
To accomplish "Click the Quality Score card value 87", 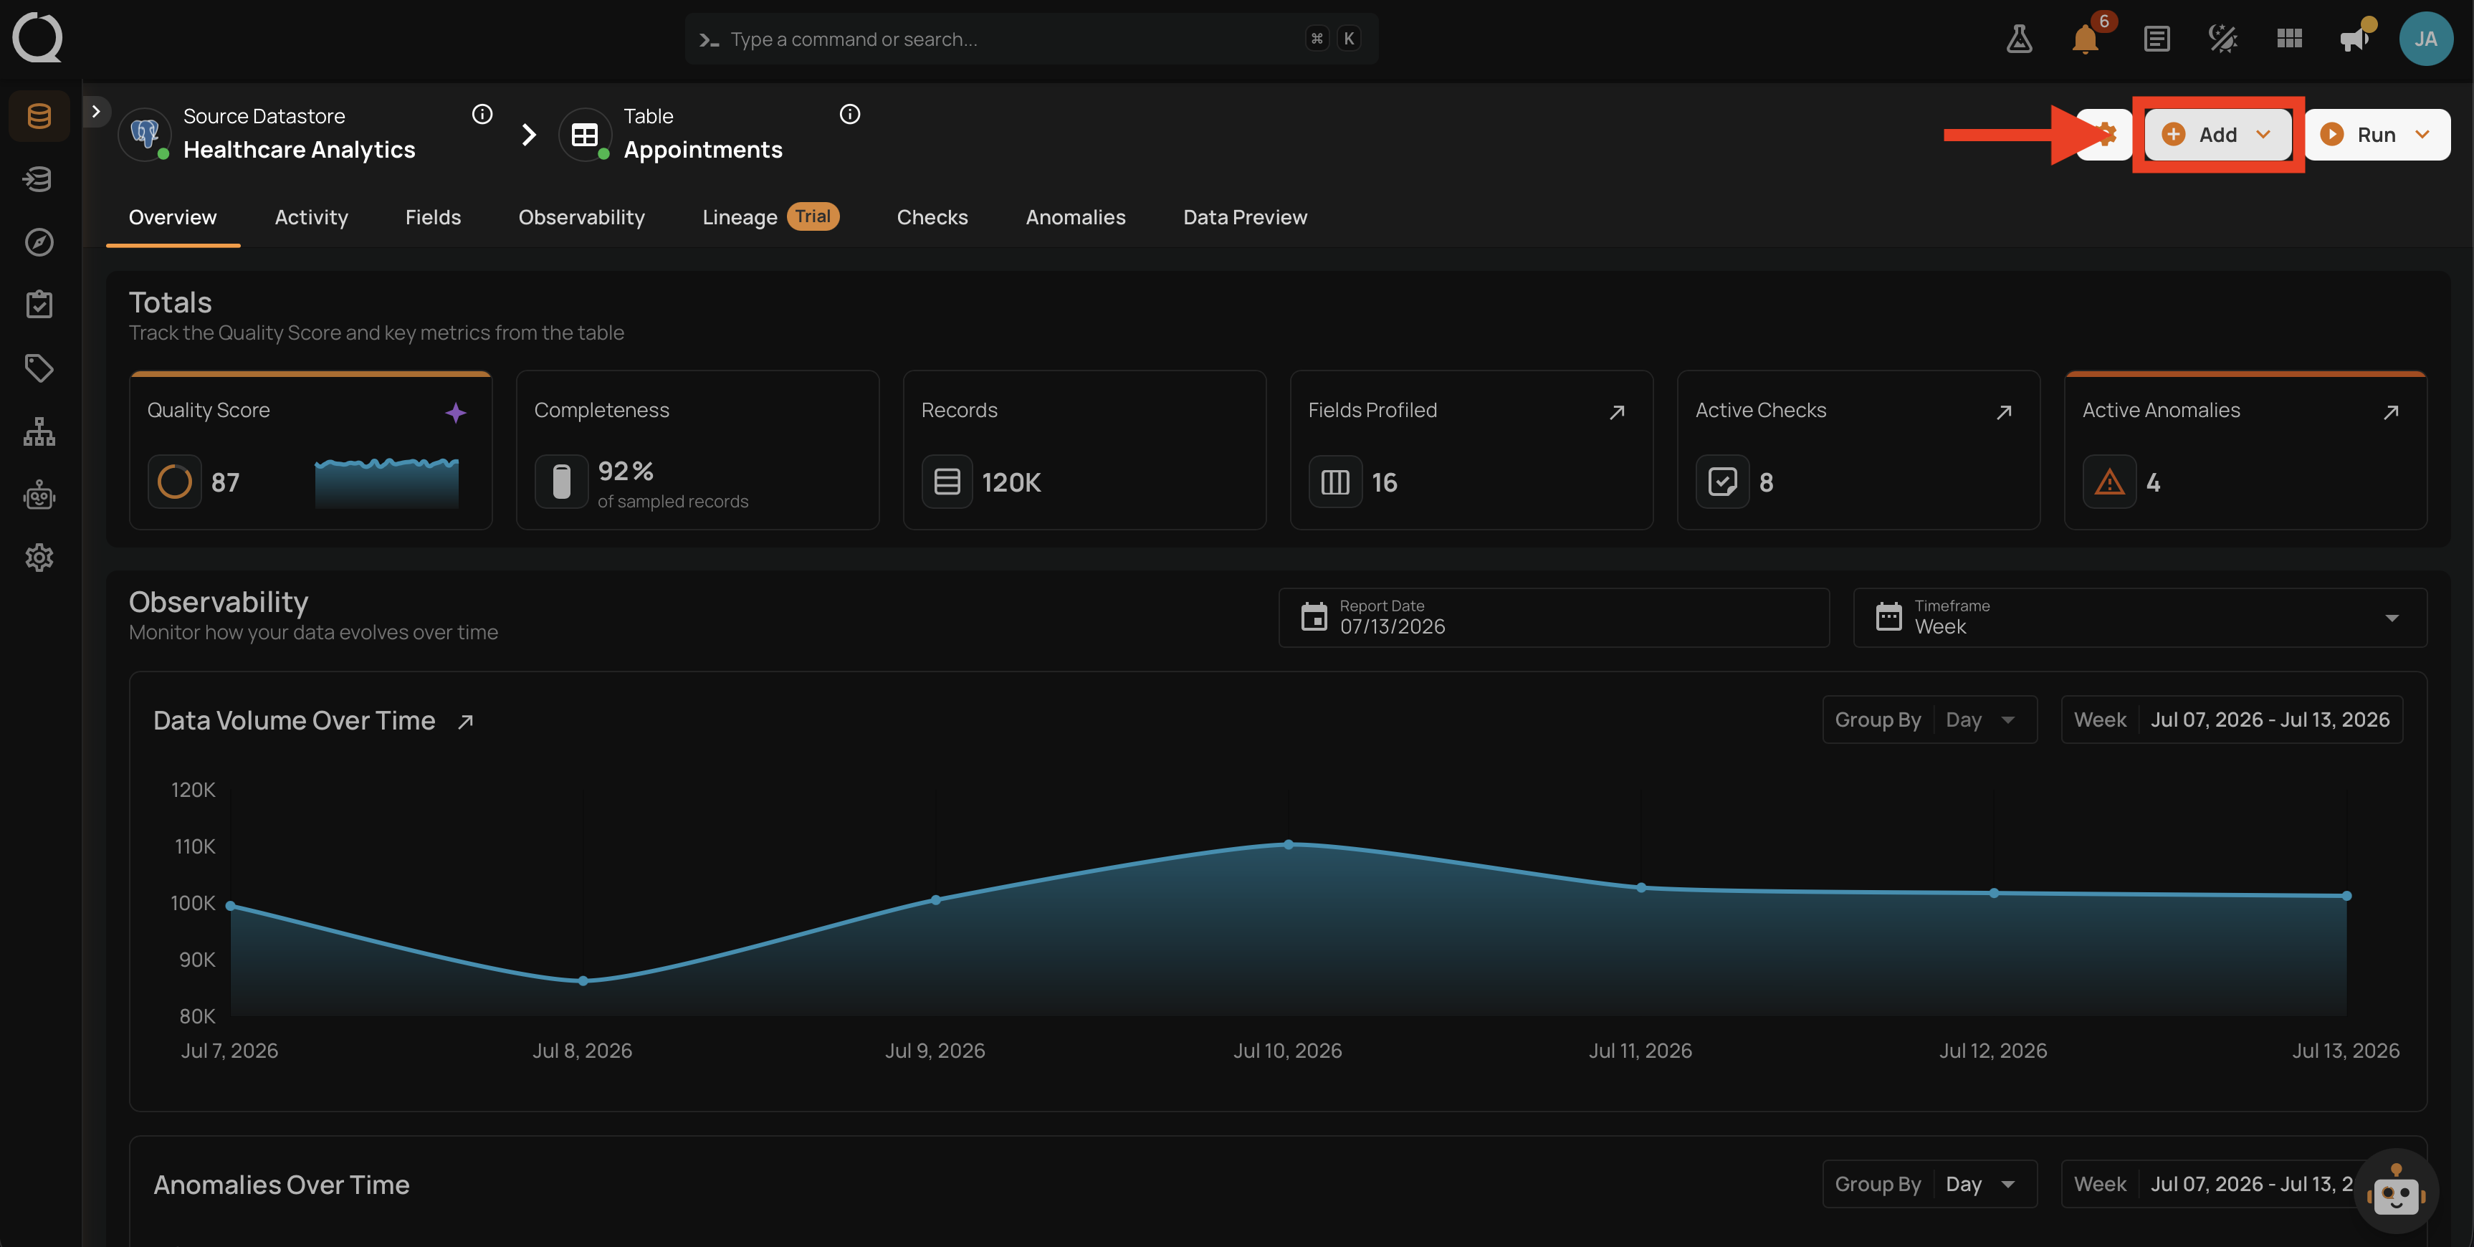I will 225,482.
